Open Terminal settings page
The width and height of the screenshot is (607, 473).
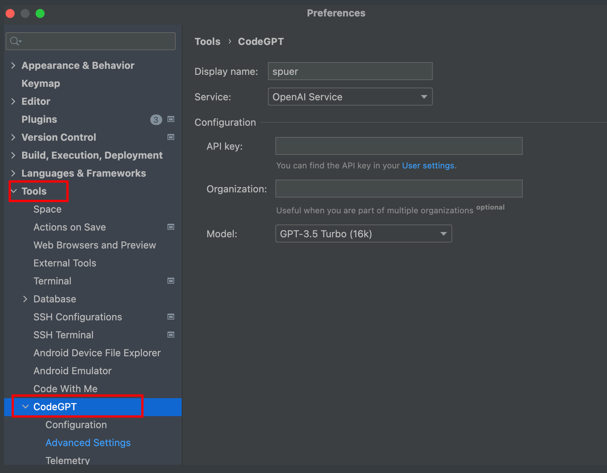click(52, 281)
